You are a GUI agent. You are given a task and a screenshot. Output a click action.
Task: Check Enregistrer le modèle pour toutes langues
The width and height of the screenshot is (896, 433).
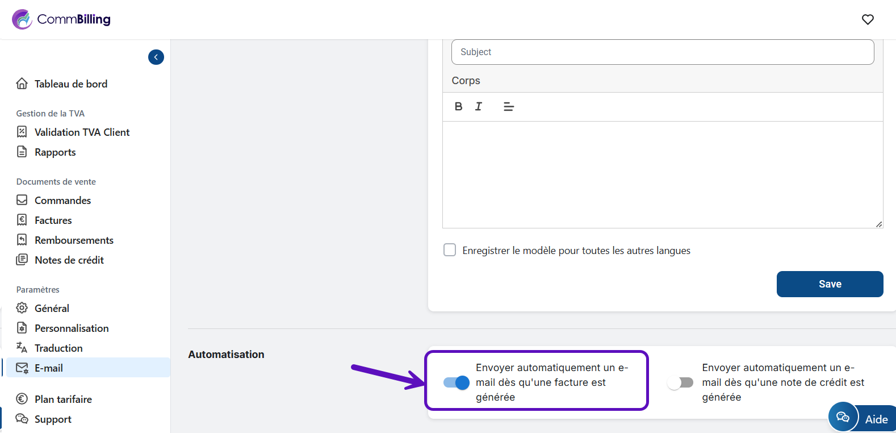click(x=450, y=250)
